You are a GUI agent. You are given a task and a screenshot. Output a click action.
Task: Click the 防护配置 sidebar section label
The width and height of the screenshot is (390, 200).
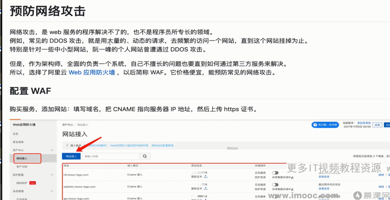(x=18, y=175)
